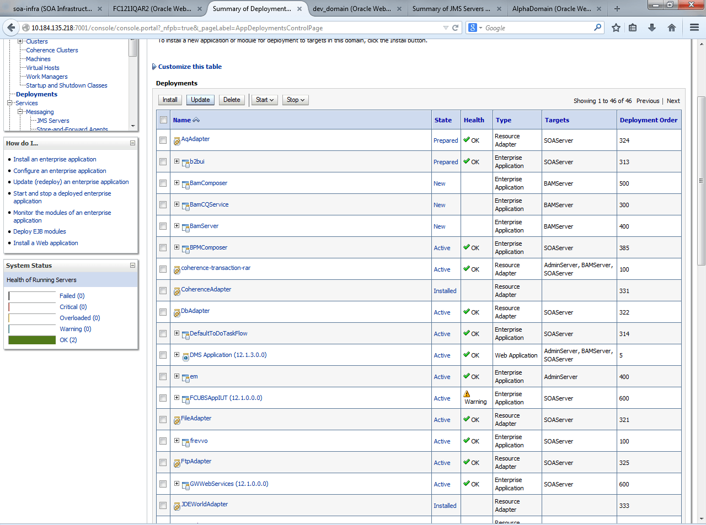
Task: Go to browser home page icon
Action: 672,28
